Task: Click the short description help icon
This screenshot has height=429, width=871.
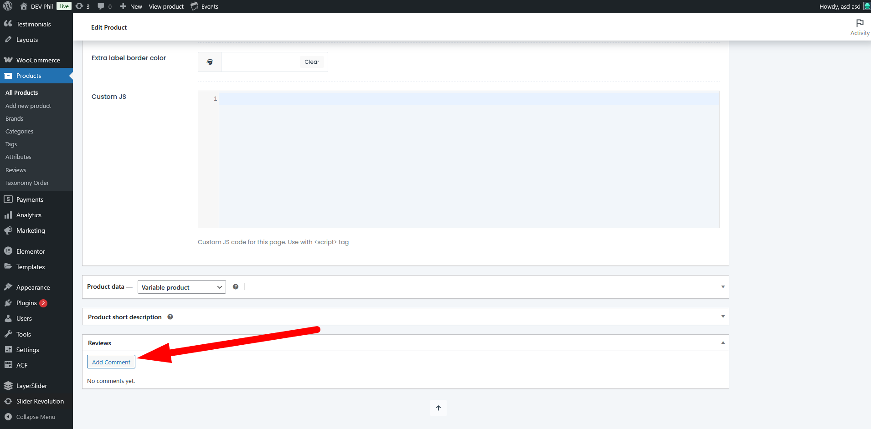Action: (170, 317)
